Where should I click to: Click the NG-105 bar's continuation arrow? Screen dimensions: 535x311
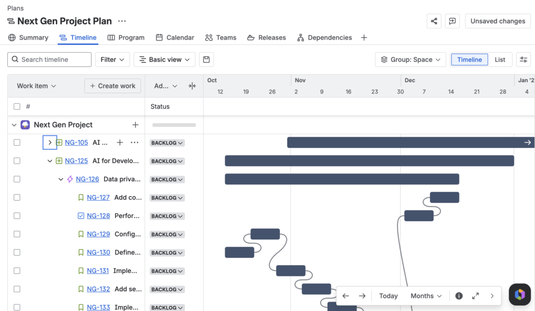[528, 143]
